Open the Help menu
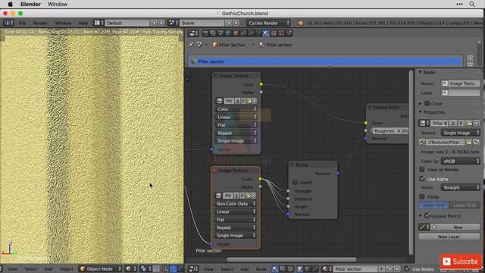The image size is (485, 273). tap(83, 23)
